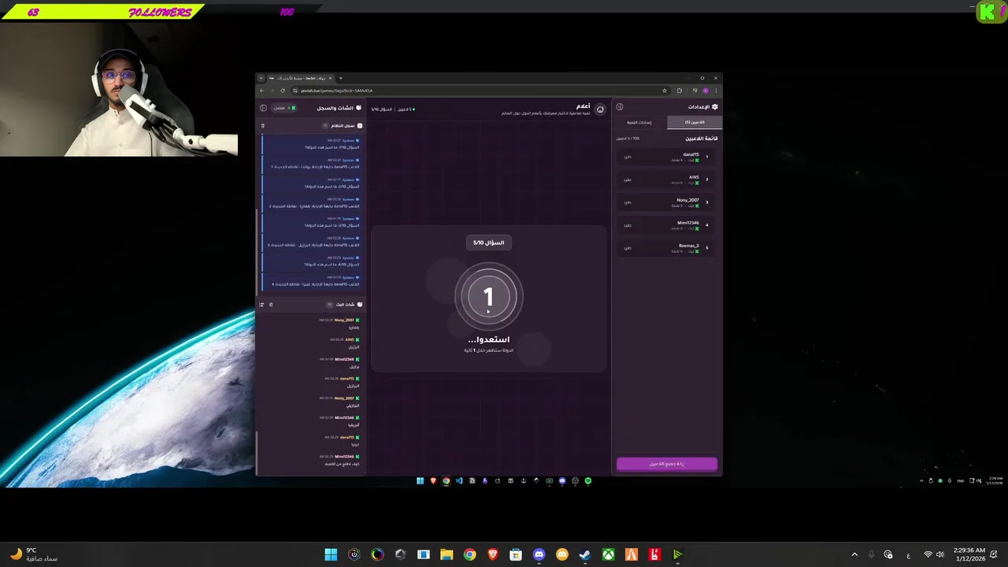Show hidden system tray icons chevron
The image size is (1008, 567).
(x=854, y=554)
